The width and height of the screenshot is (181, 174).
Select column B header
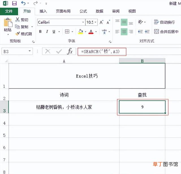(142, 61)
